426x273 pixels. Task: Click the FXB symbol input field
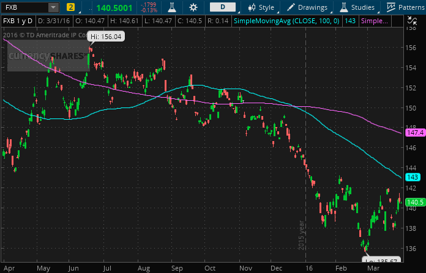click(23, 7)
